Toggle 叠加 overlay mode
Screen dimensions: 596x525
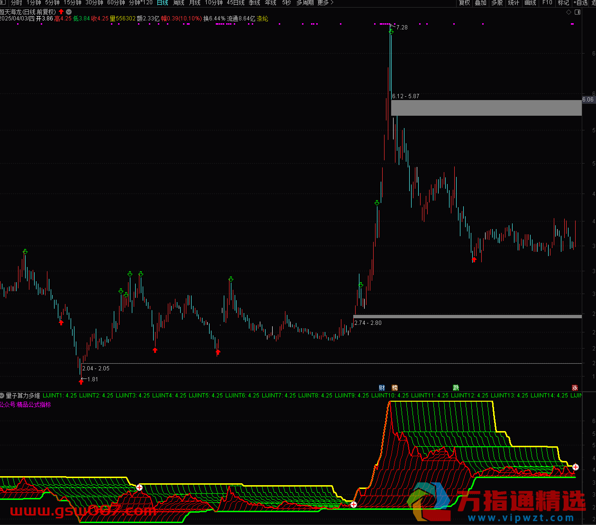coord(480,3)
